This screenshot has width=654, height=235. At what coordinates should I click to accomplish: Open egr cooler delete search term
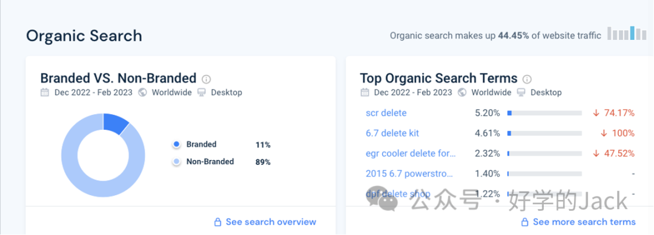point(411,153)
